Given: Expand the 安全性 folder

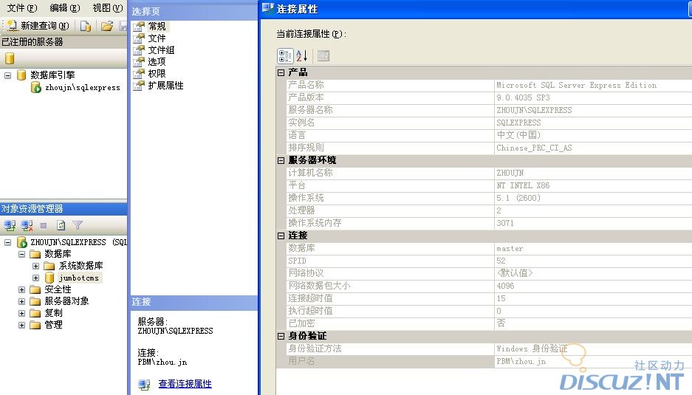Looking at the screenshot, I should [x=21, y=289].
